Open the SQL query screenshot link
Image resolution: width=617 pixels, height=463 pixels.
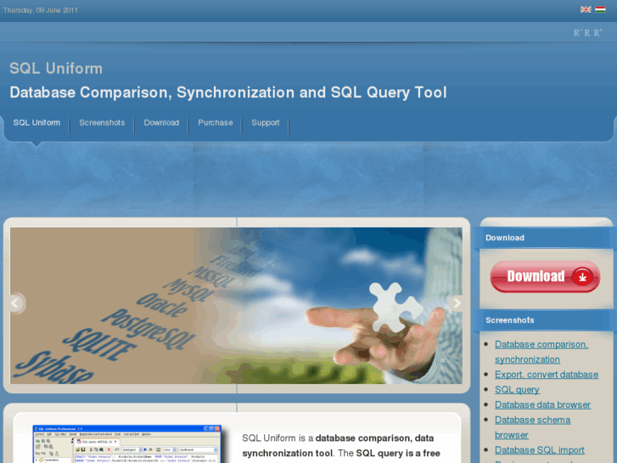click(517, 390)
